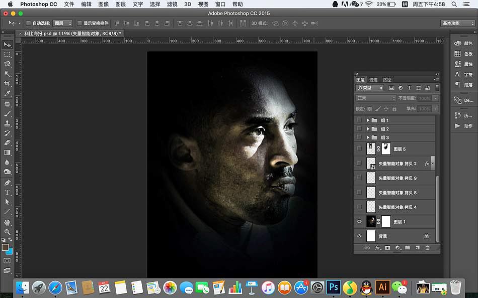
Task: Open the 属性 panel
Action: 463,64
